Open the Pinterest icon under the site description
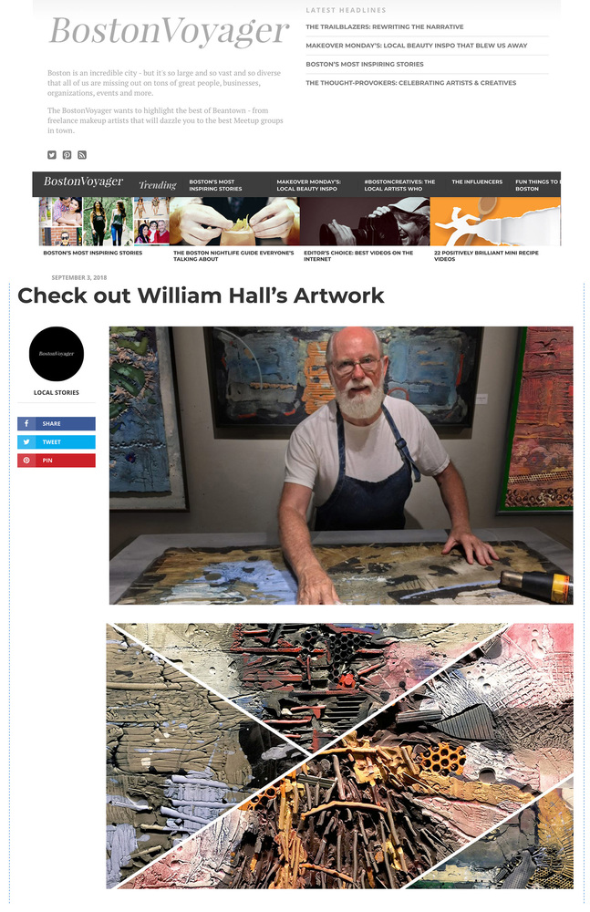 point(67,155)
